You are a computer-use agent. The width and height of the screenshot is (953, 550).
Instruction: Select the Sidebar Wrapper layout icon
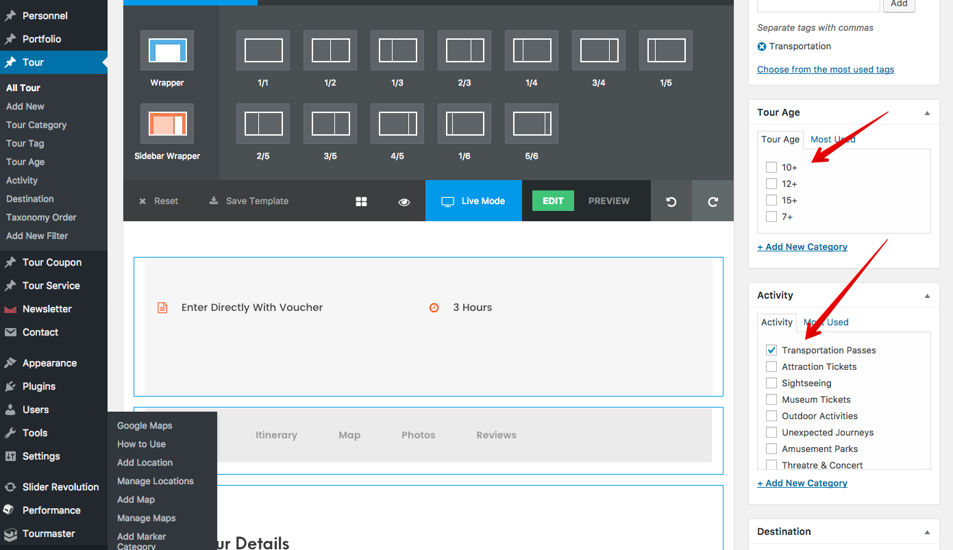coord(167,124)
